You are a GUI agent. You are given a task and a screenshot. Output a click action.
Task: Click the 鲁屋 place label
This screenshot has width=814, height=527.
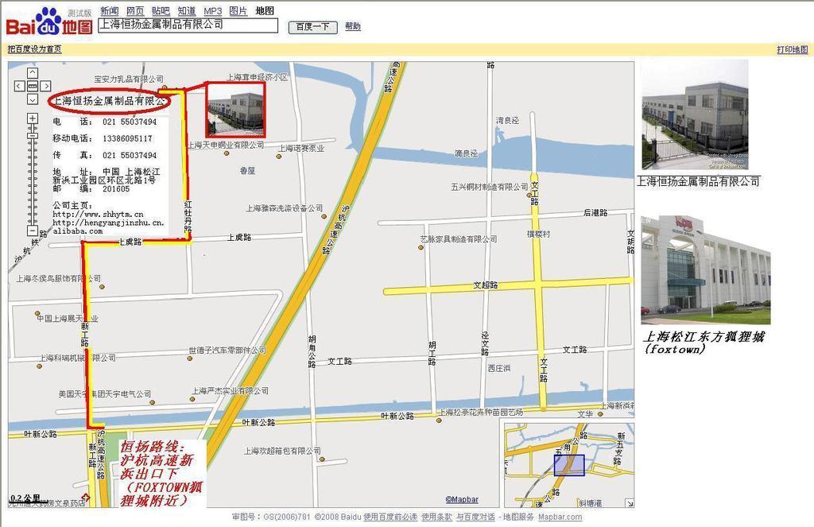[247, 170]
